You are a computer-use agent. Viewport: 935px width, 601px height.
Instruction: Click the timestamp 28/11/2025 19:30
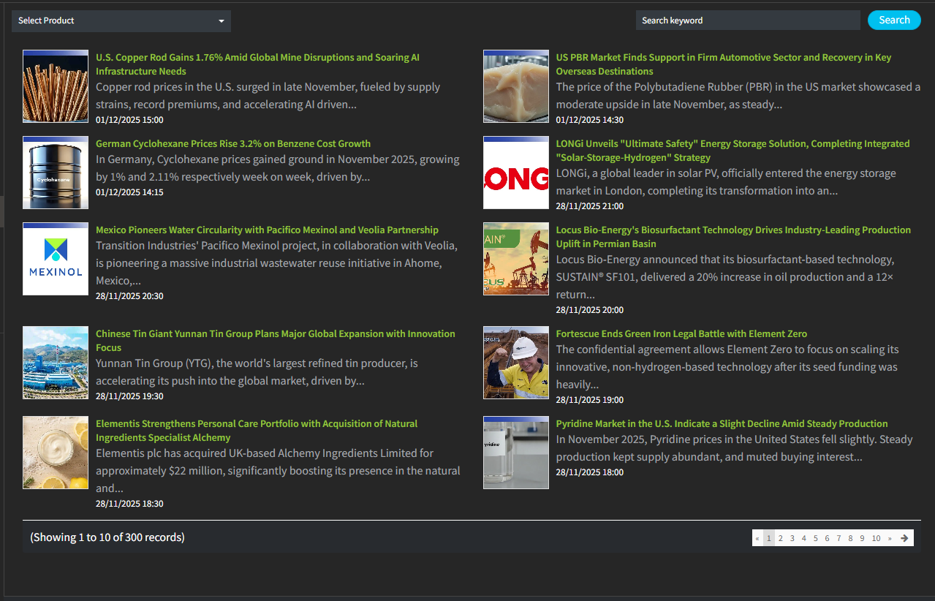[129, 396]
